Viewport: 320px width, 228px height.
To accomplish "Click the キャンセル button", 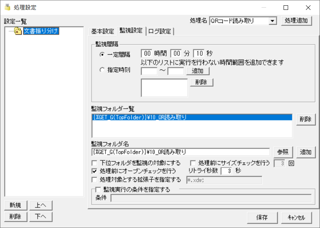I will (x=296, y=218).
